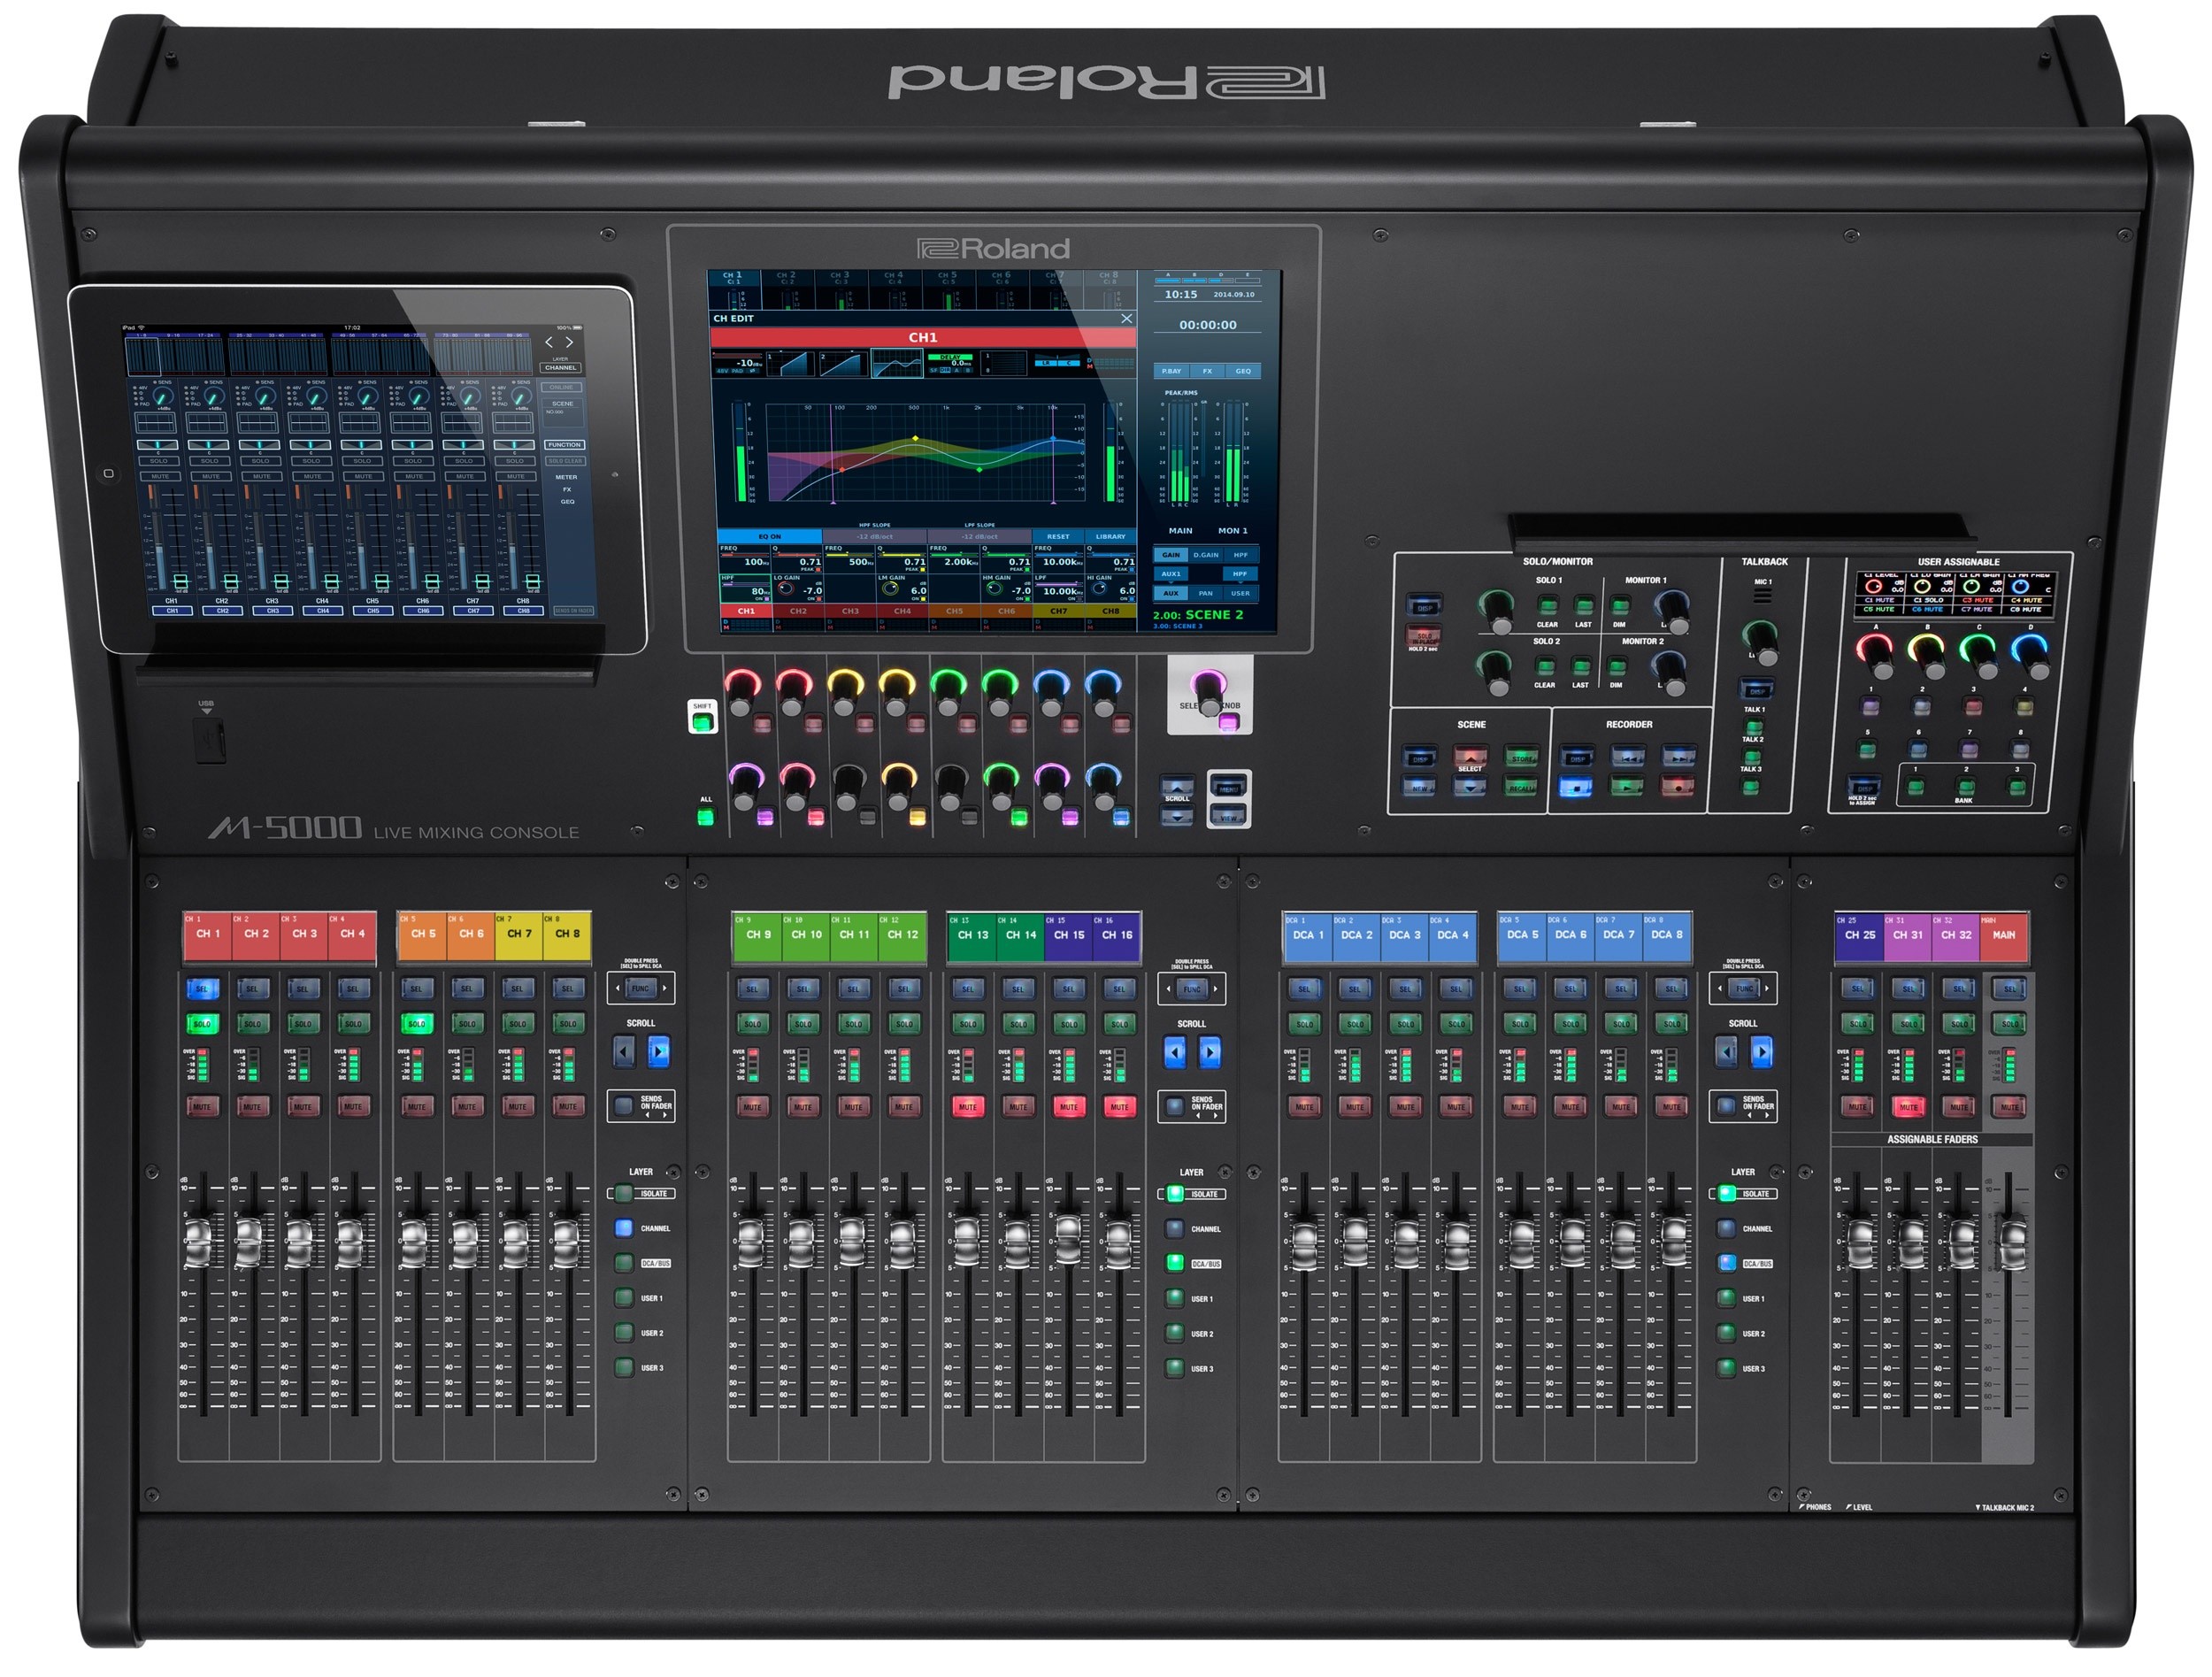2212x1677 pixels.
Task: Tap the SELECTED KNOB encoder
Action: pyautogui.click(x=1208, y=691)
